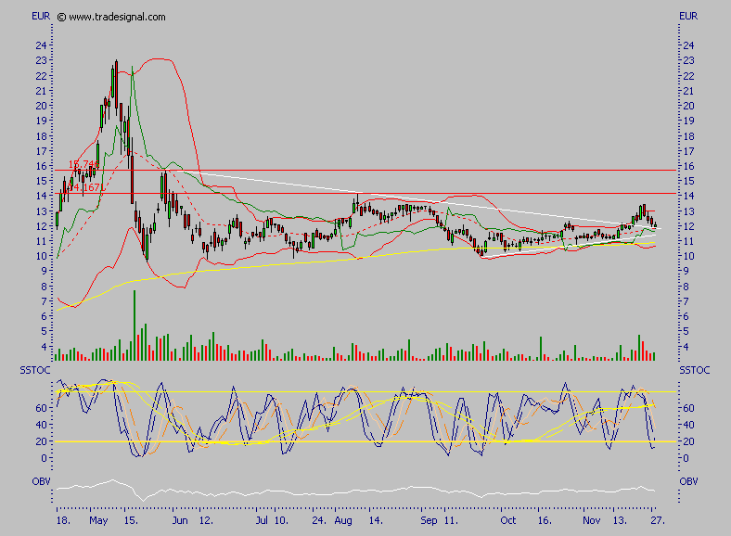Click the 20 level on left SSTOC axis
This screenshot has width=731, height=536.
[x=41, y=441]
